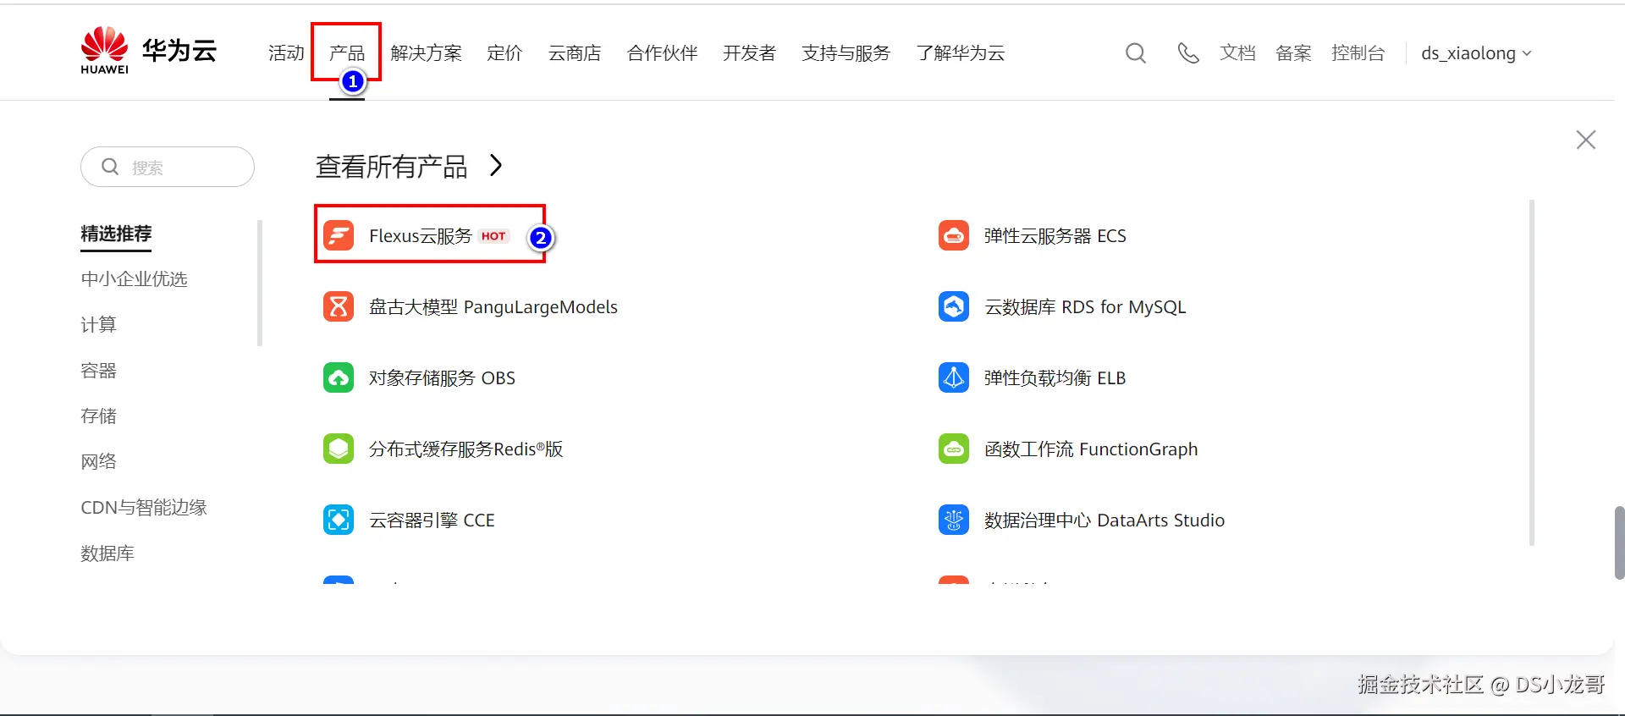The image size is (1625, 716).
Task: Open 弹性负载均衡 ELB link
Action: 1055,378
